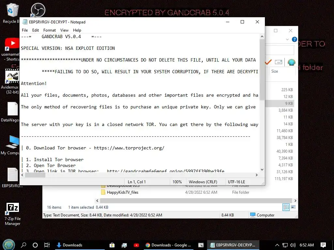Click Explorer scroll right arrow

(x=295, y=201)
